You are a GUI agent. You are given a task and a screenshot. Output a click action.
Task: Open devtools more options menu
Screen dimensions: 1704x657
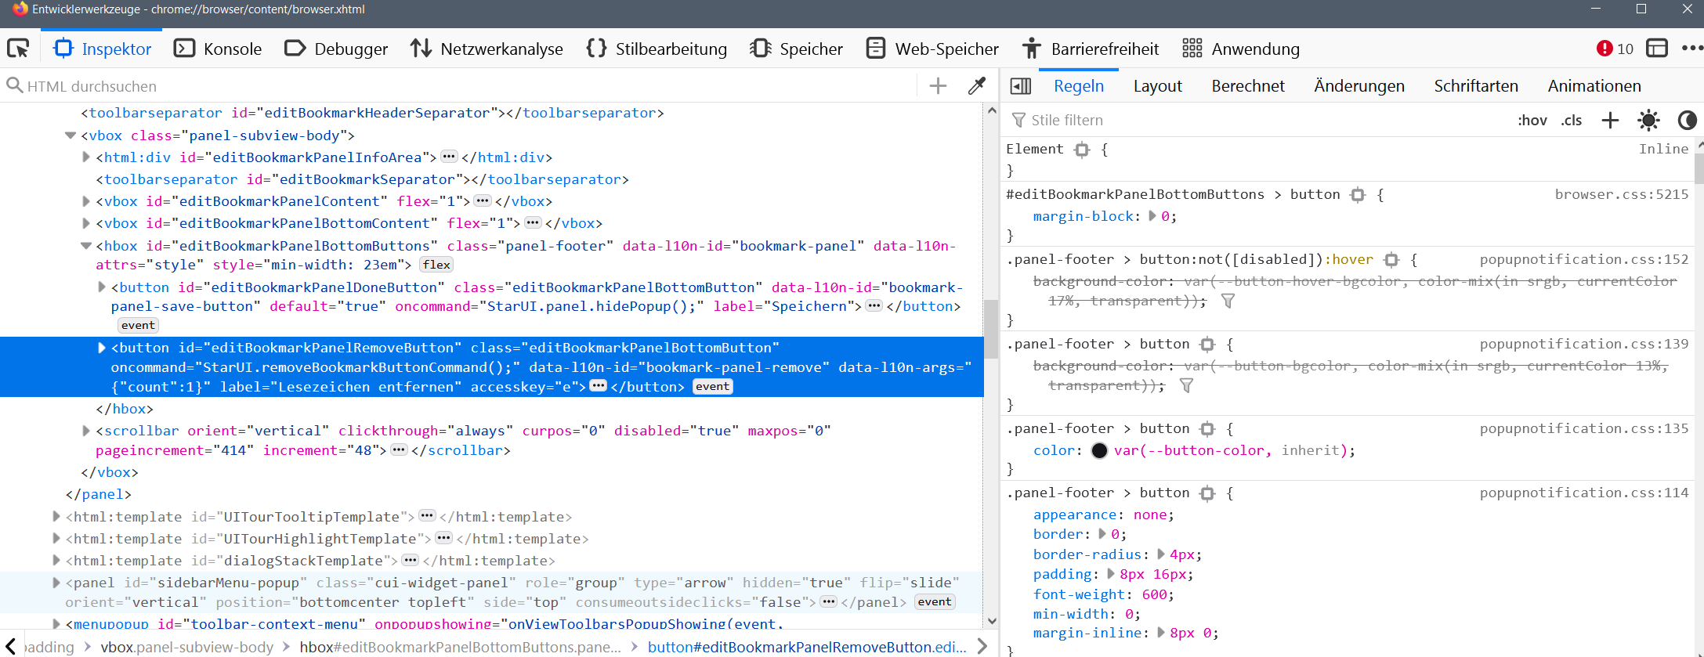[1691, 49]
